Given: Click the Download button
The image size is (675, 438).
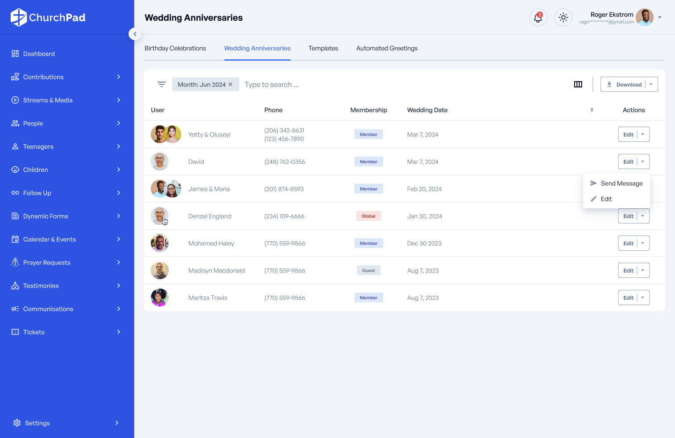Looking at the screenshot, I should click(x=624, y=84).
